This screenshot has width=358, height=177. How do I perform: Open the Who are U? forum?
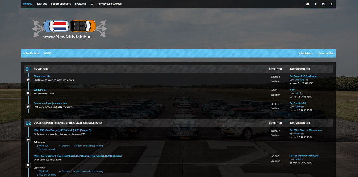pos(40,90)
